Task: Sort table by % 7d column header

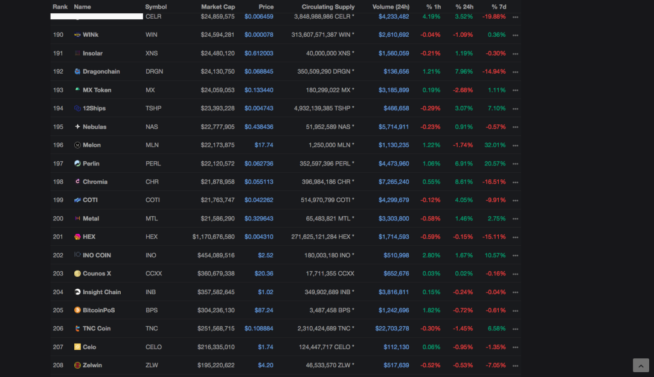Action: [x=498, y=7]
